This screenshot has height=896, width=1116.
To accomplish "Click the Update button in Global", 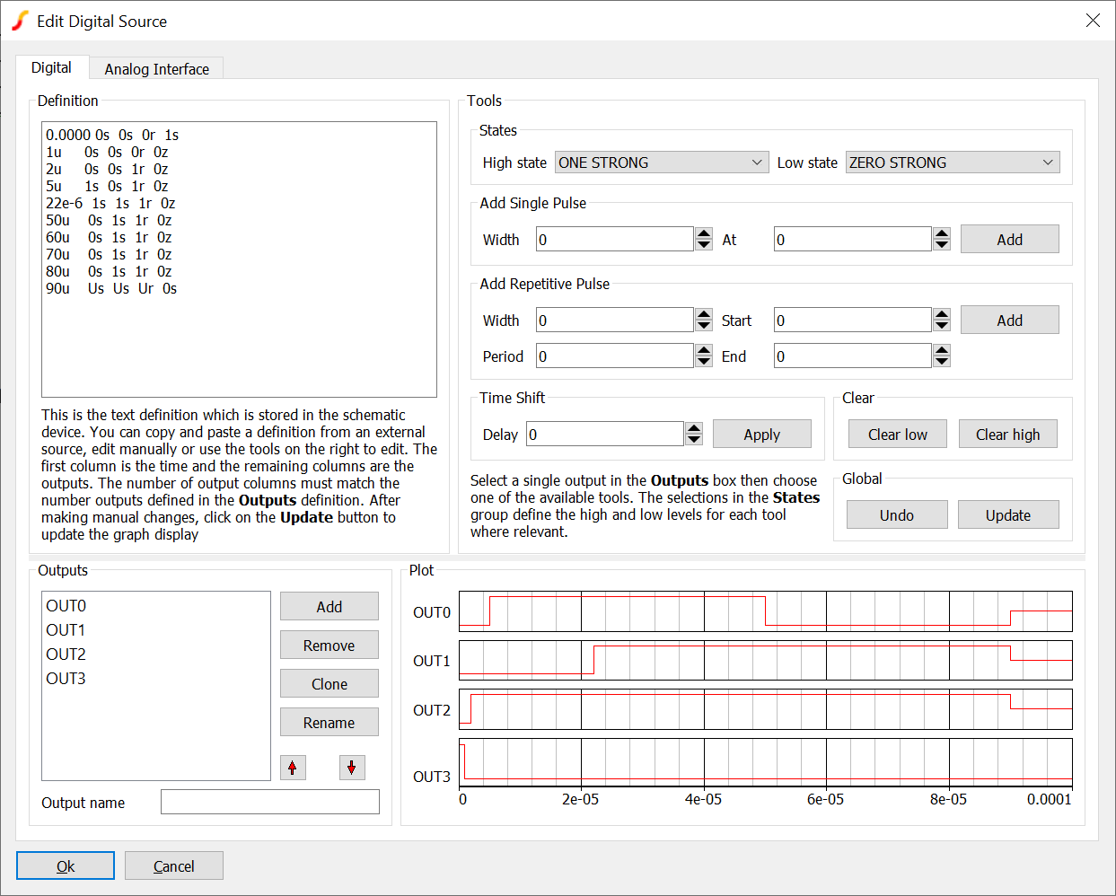I will [x=1007, y=515].
